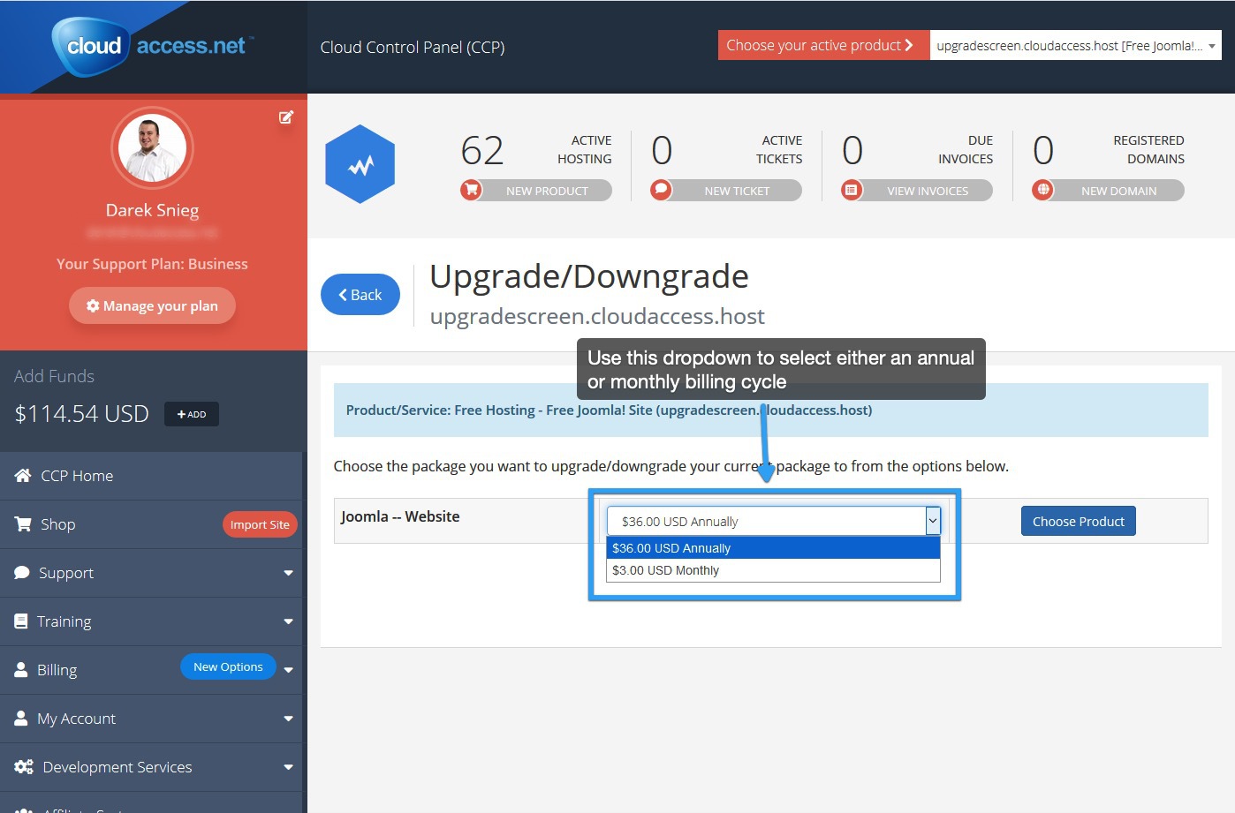Click the red globe icon by New Domain
Image resolution: width=1235 pixels, height=813 pixels.
tap(1043, 189)
